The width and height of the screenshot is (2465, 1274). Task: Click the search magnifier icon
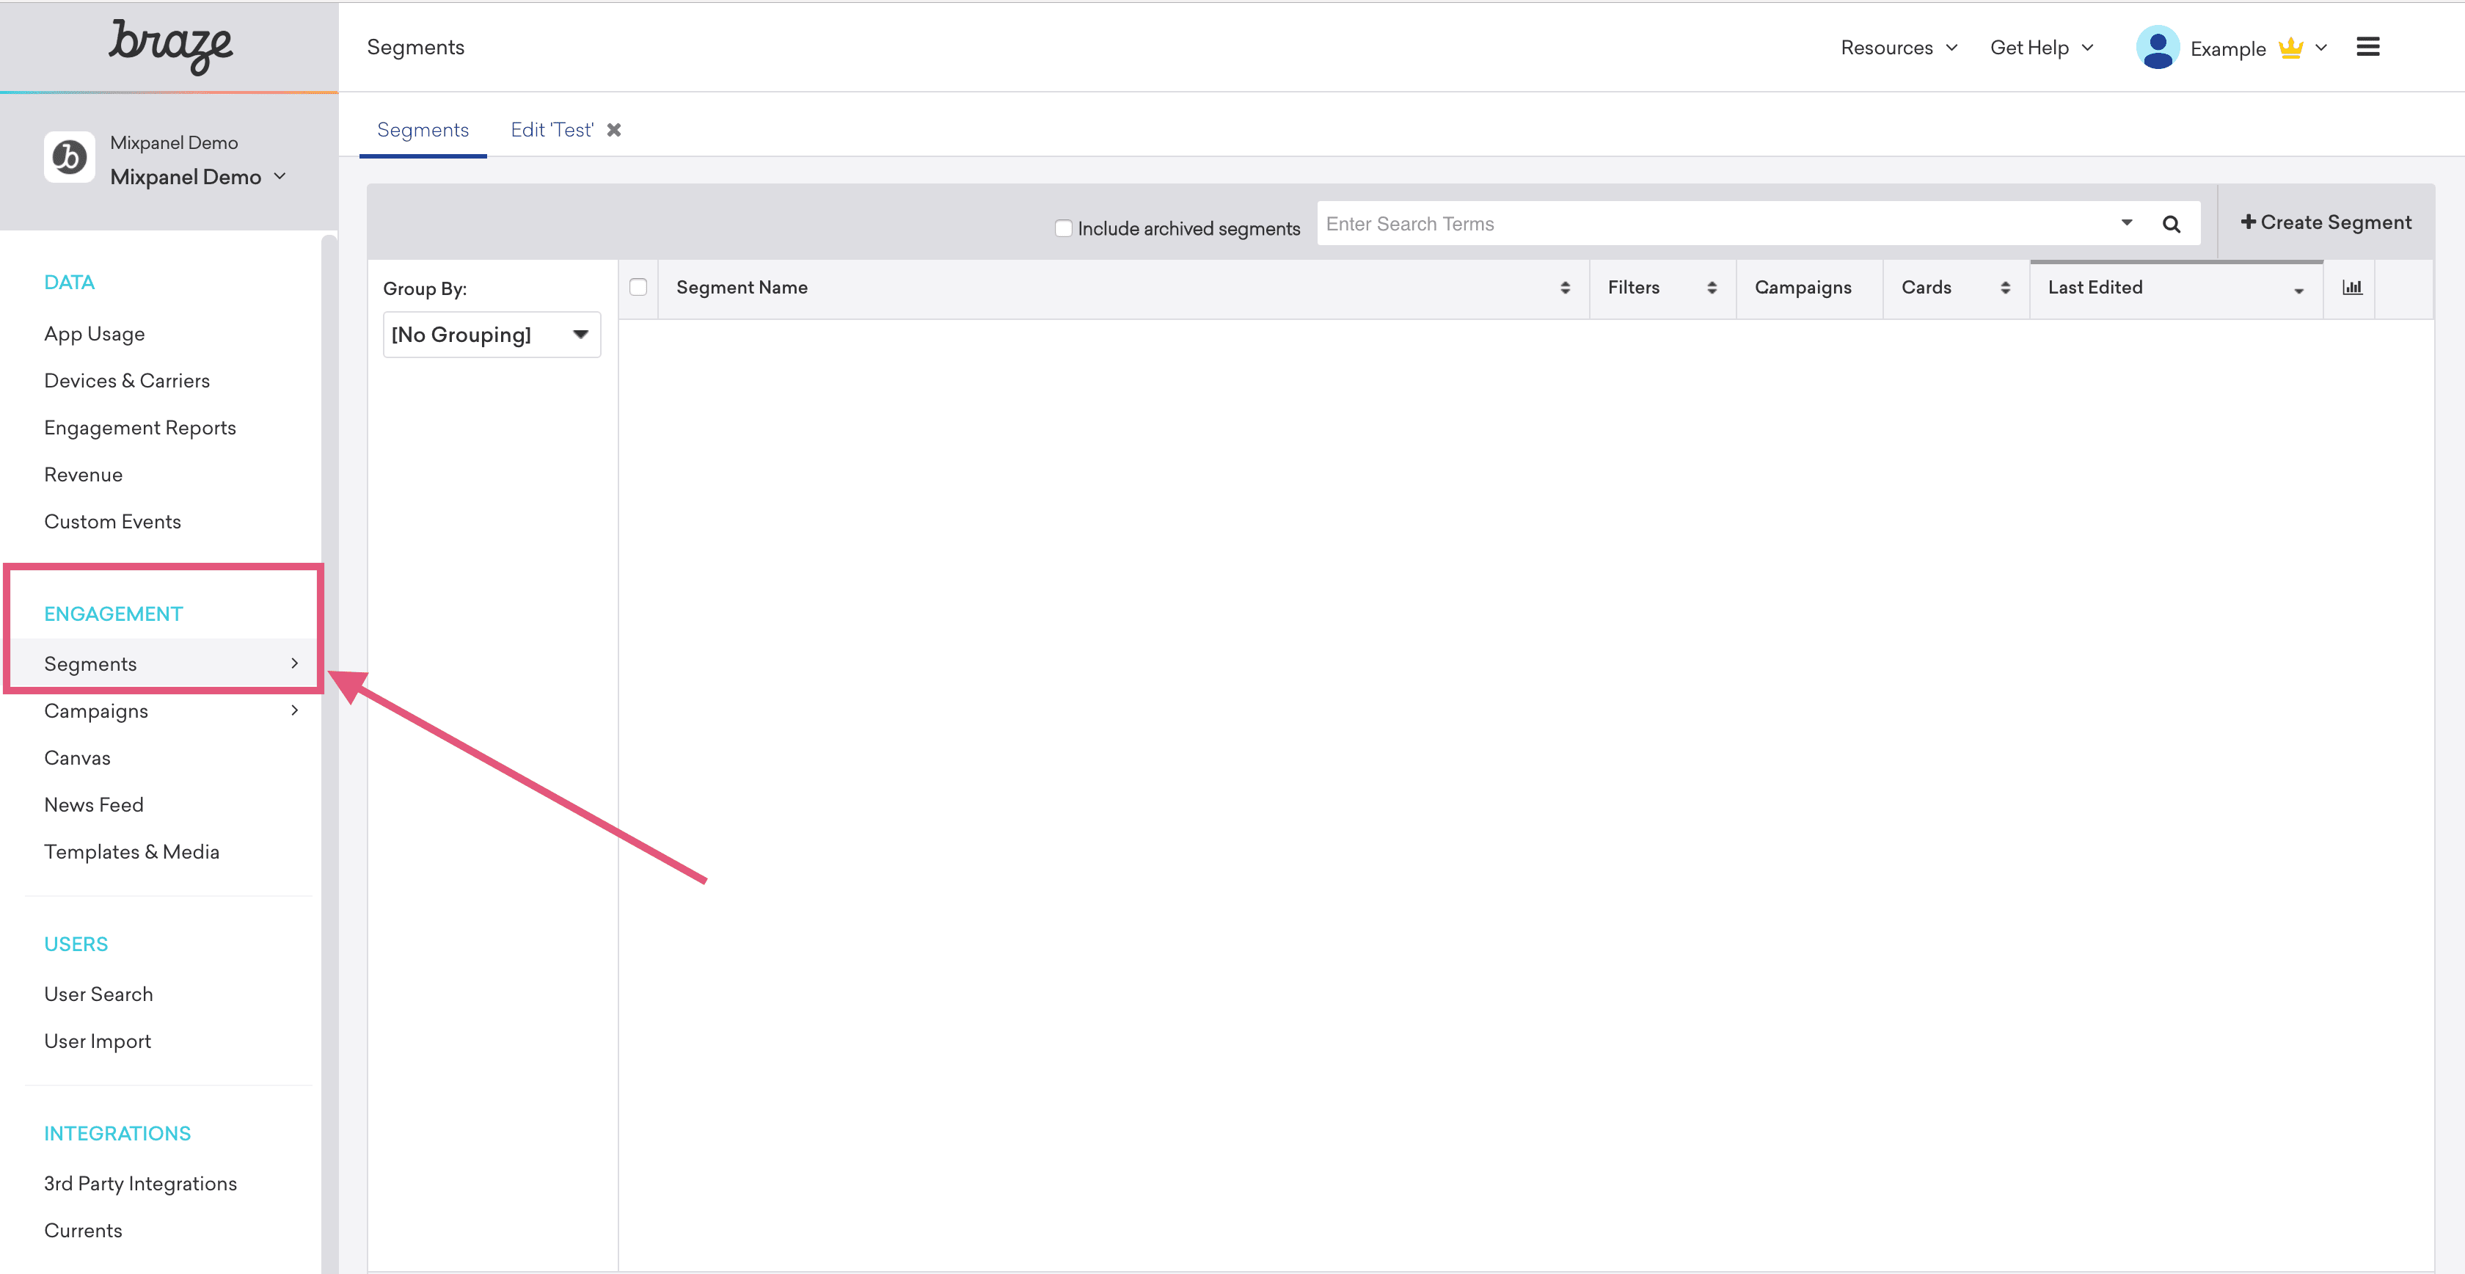[x=2172, y=224]
